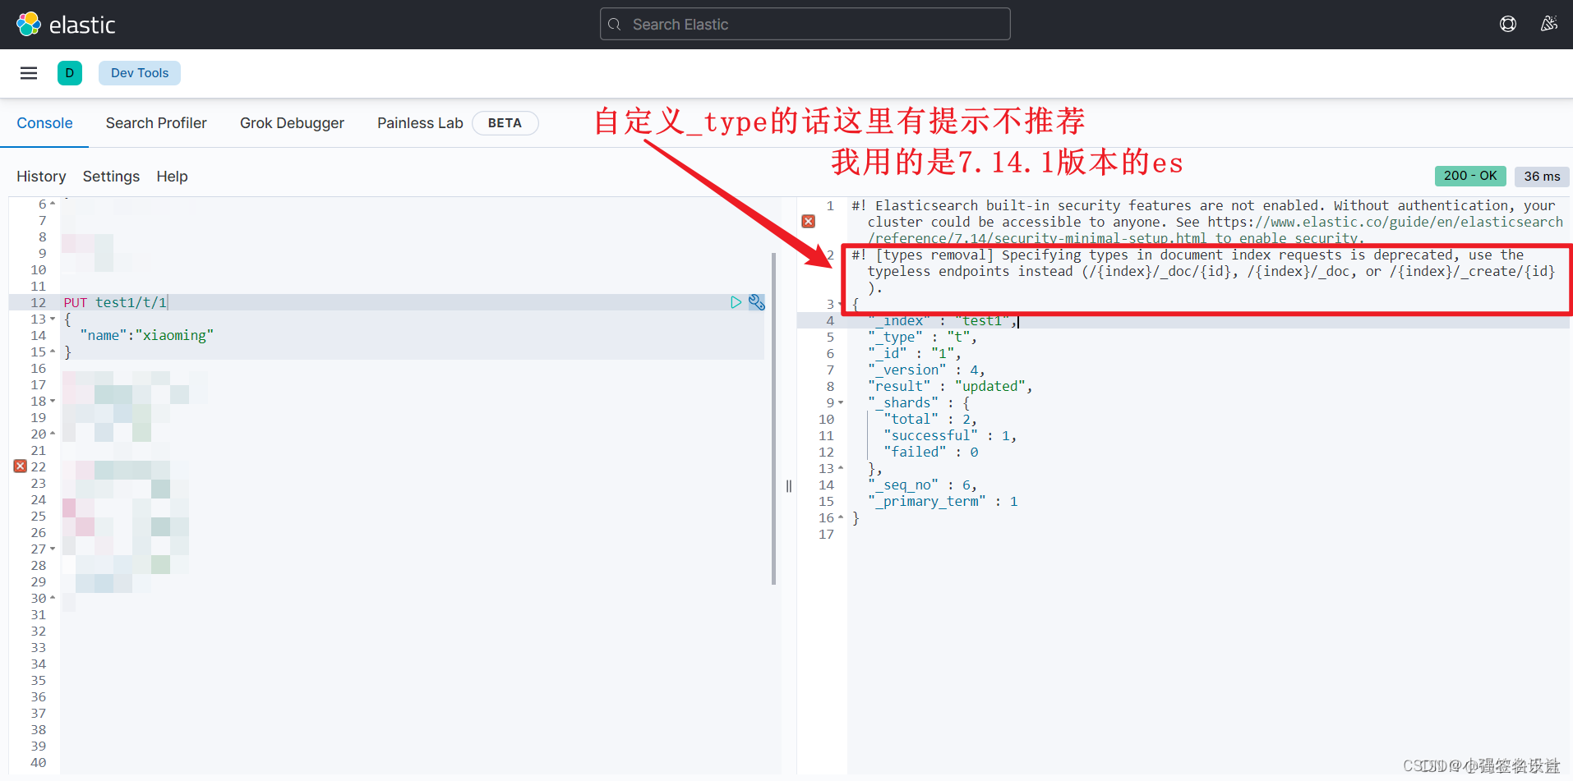The height and width of the screenshot is (781, 1573).
Task: Collapse the fold at editor line 27
Action: 53,549
